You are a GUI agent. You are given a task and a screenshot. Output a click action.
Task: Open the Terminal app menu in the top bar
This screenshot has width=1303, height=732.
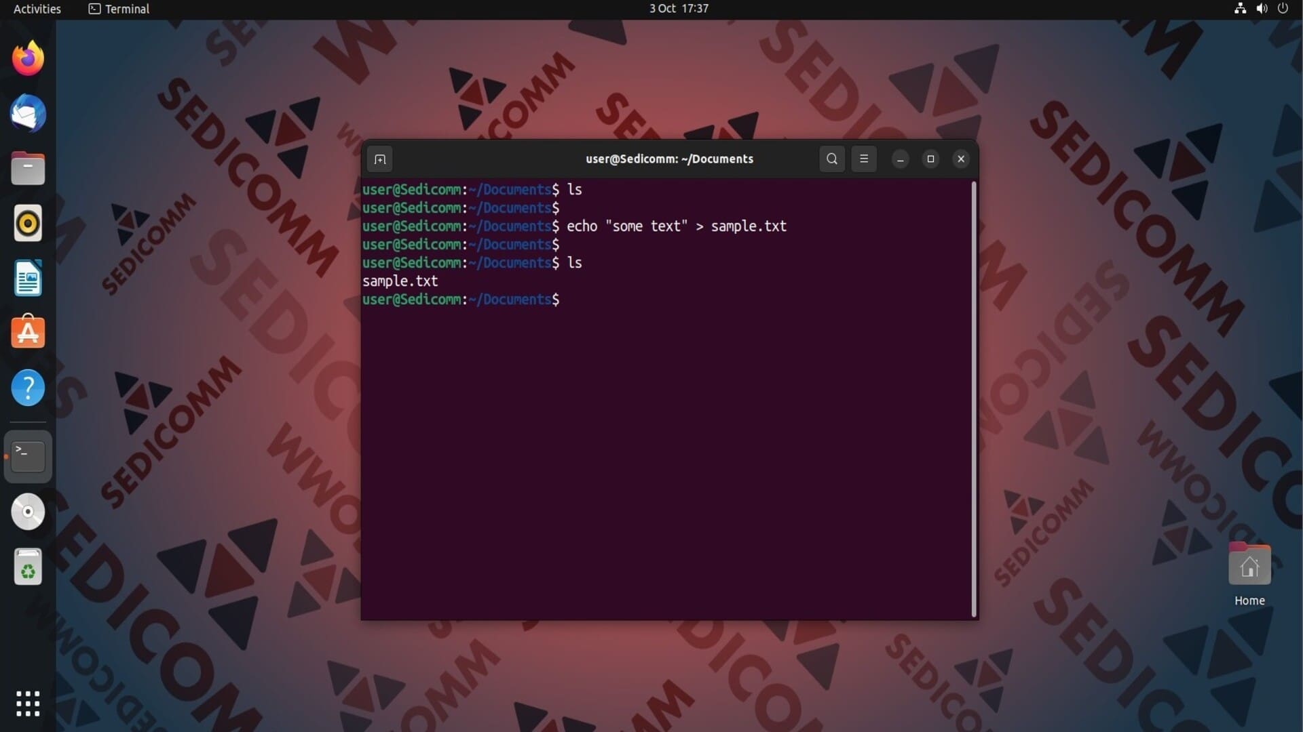pyautogui.click(x=119, y=9)
